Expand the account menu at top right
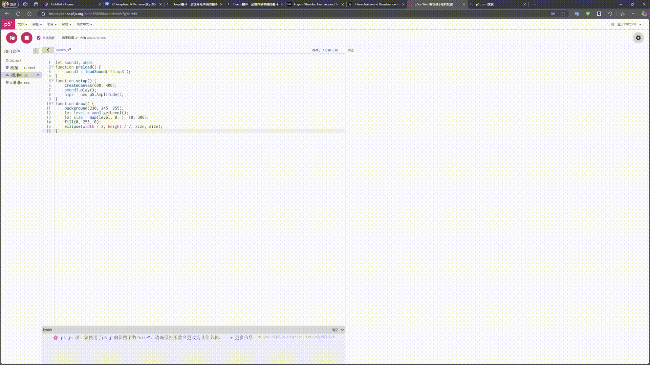Screen dimensions: 650x365 coord(640,24)
